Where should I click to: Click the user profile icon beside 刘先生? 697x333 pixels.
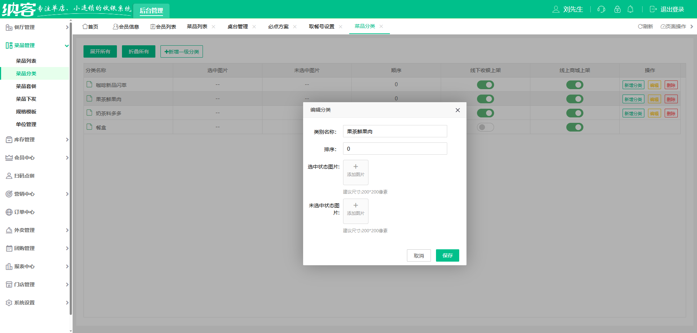[556, 9]
